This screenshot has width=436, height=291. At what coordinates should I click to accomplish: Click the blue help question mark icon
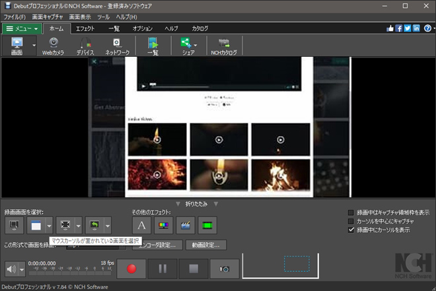pos(427,28)
